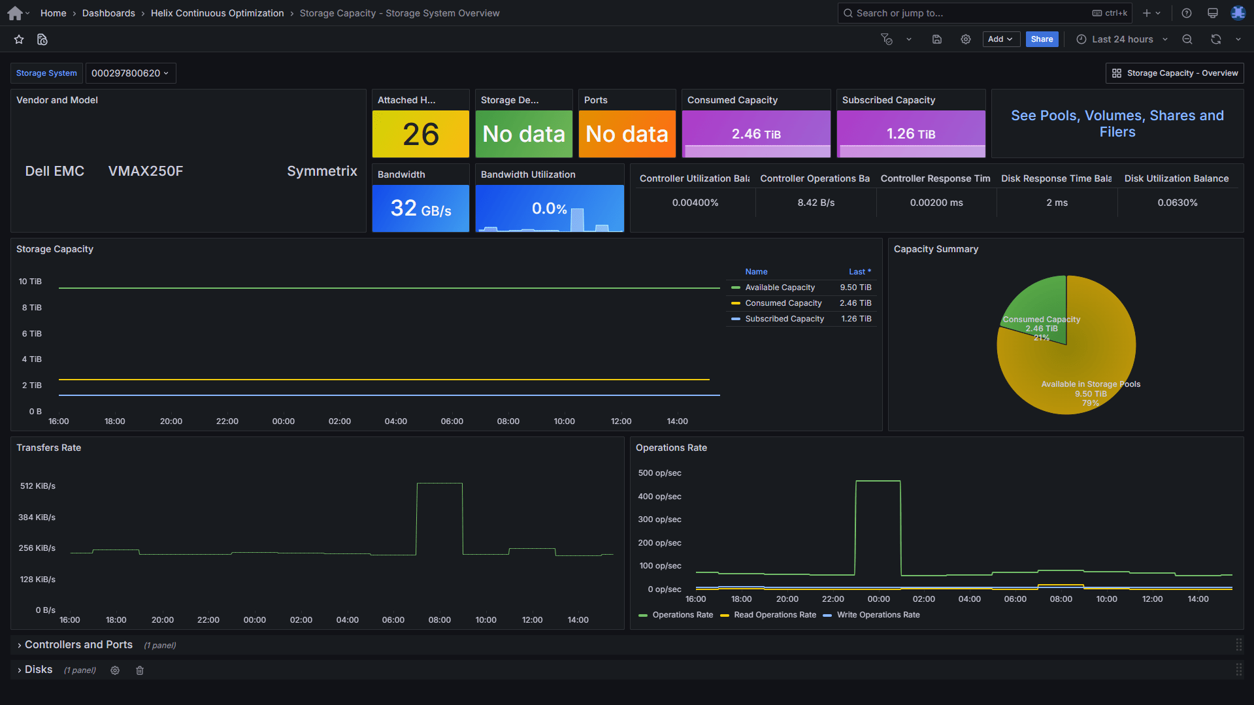Go to Dashboards in the breadcrumb
This screenshot has height=705, width=1254.
108,13
